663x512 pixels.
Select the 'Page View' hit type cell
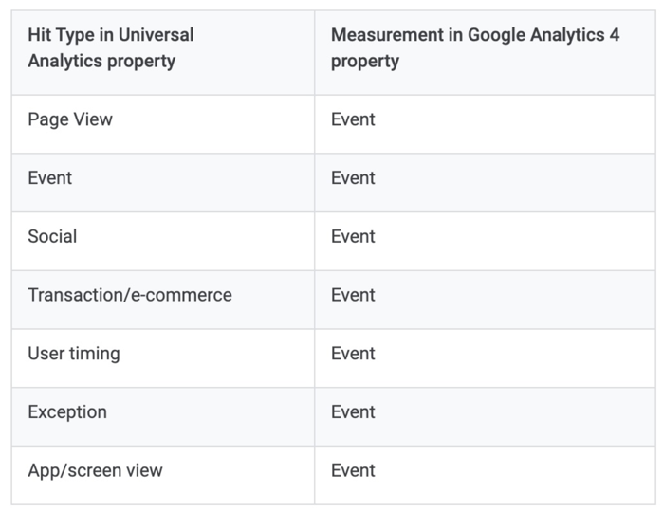(x=70, y=119)
